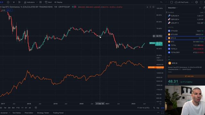Undo the last chart action

[x=161, y=2]
